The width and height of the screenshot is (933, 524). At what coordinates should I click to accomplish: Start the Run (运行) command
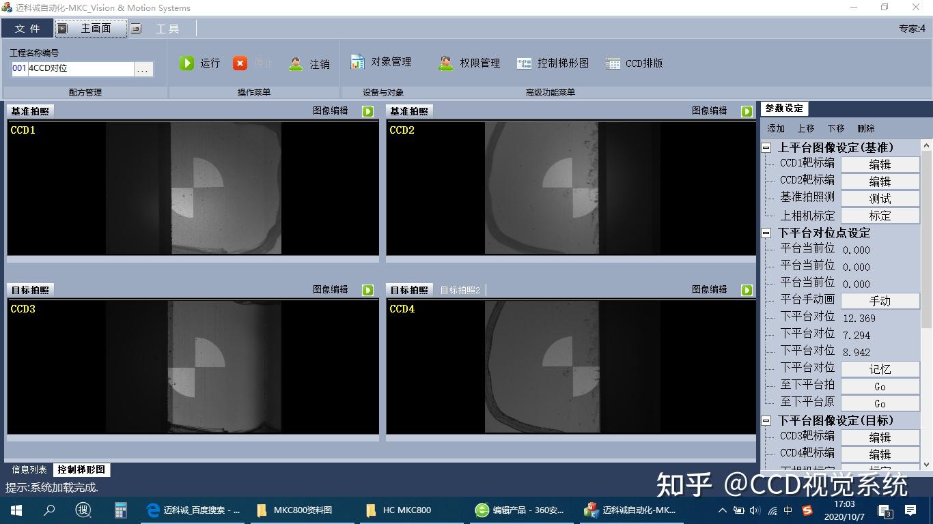tap(199, 63)
